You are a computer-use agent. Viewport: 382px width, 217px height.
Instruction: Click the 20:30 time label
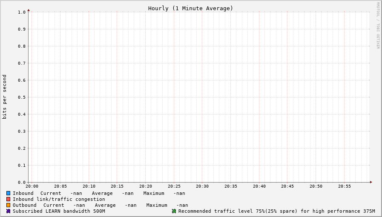(202, 186)
